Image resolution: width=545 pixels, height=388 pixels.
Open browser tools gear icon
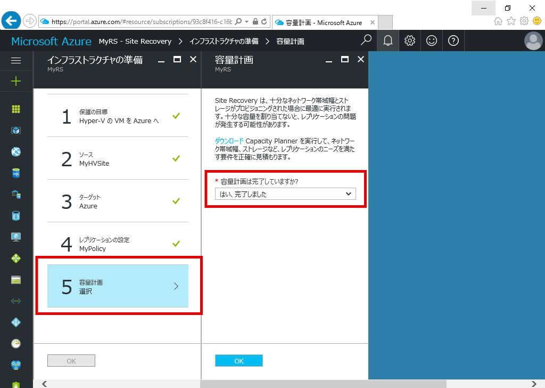(x=524, y=21)
